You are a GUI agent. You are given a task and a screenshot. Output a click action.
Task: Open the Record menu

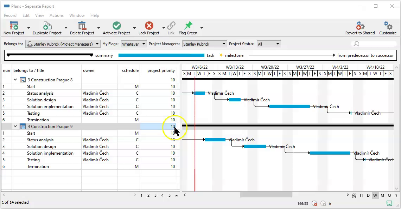pos(10,15)
